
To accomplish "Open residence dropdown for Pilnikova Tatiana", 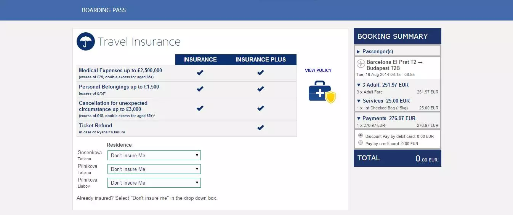I will click(x=154, y=169).
